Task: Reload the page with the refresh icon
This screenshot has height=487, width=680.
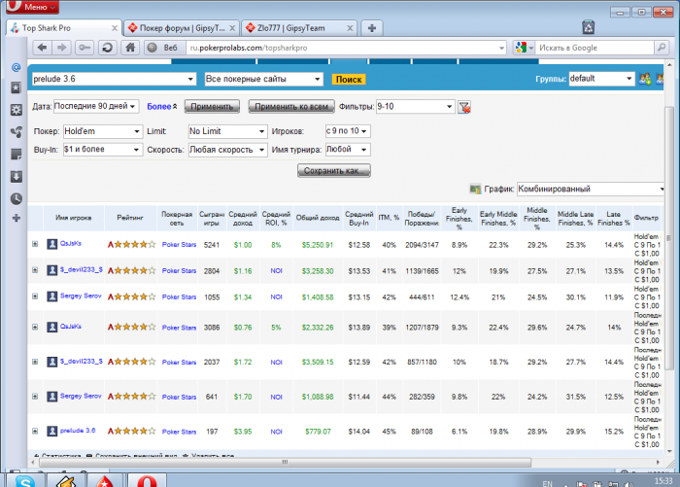Action: pyautogui.click(x=106, y=47)
